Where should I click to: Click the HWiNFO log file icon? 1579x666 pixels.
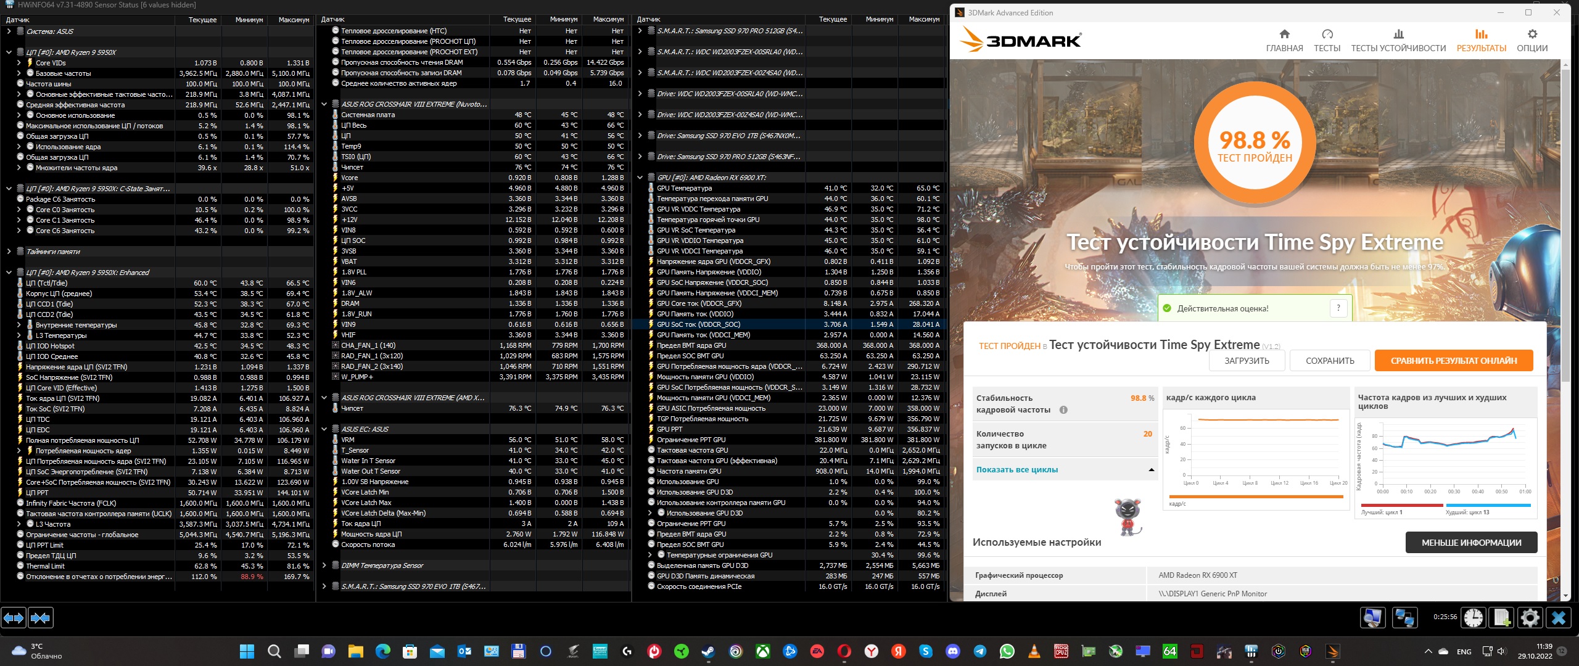pos(1502,617)
